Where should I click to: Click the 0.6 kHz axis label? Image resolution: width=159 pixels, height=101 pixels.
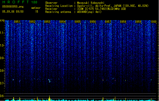pos(2,96)
